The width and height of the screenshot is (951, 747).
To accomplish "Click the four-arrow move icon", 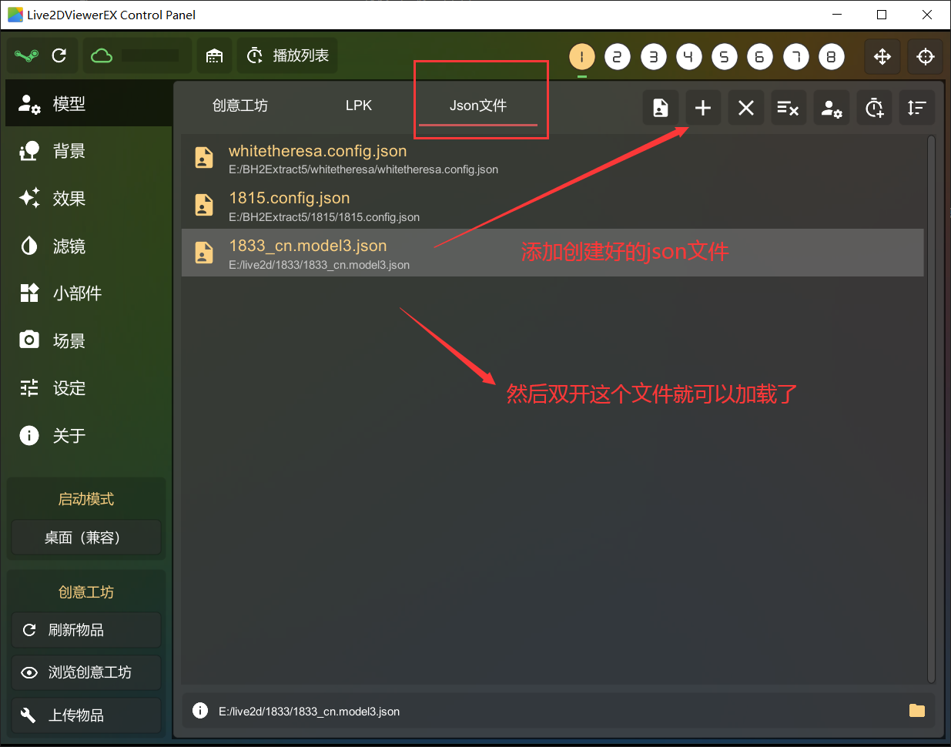I will [882, 56].
